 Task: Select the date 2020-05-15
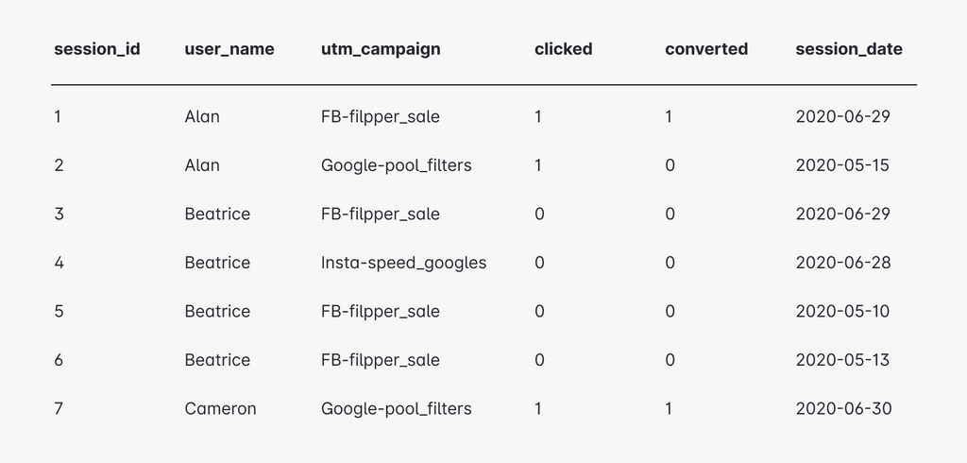tap(842, 165)
